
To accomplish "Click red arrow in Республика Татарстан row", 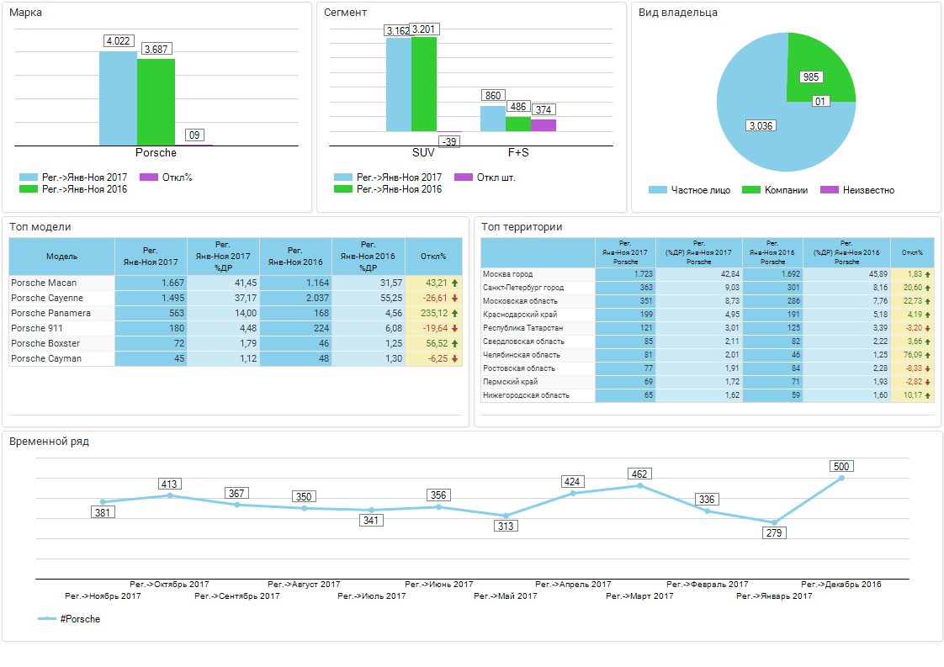I will pyautogui.click(x=928, y=328).
